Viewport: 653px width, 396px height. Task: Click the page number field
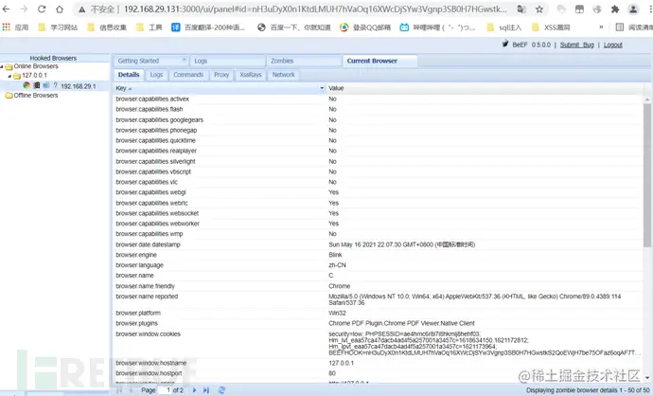pyautogui.click(x=165, y=390)
